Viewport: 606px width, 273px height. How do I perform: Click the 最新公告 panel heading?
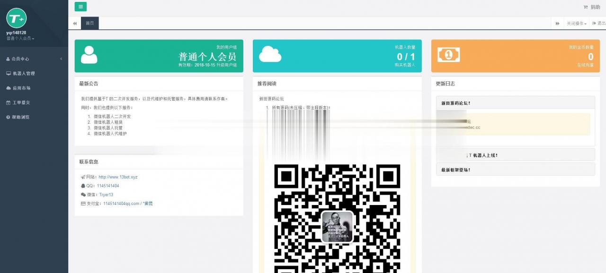pyautogui.click(x=89, y=84)
